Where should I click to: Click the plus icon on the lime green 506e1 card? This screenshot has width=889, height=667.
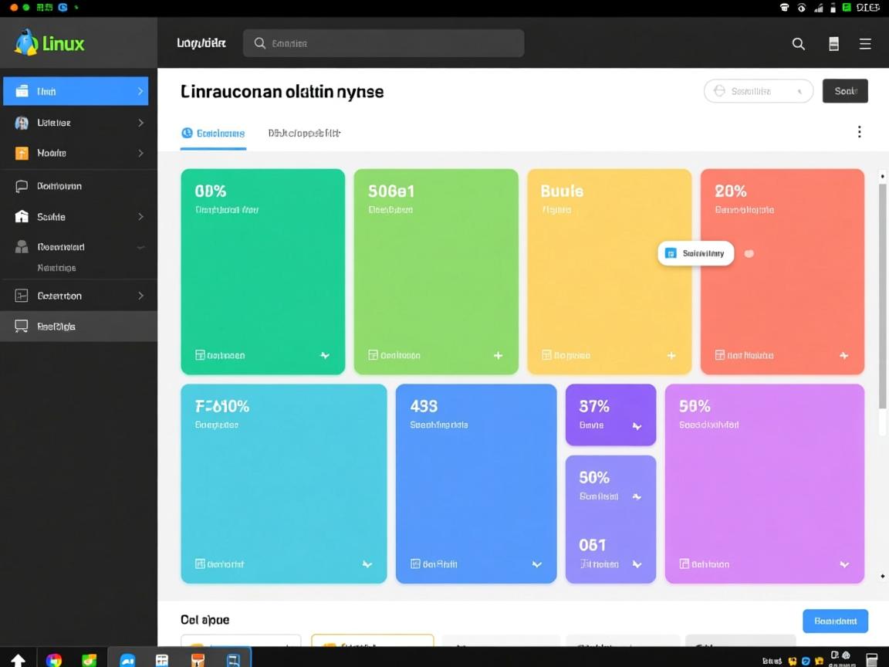point(498,355)
